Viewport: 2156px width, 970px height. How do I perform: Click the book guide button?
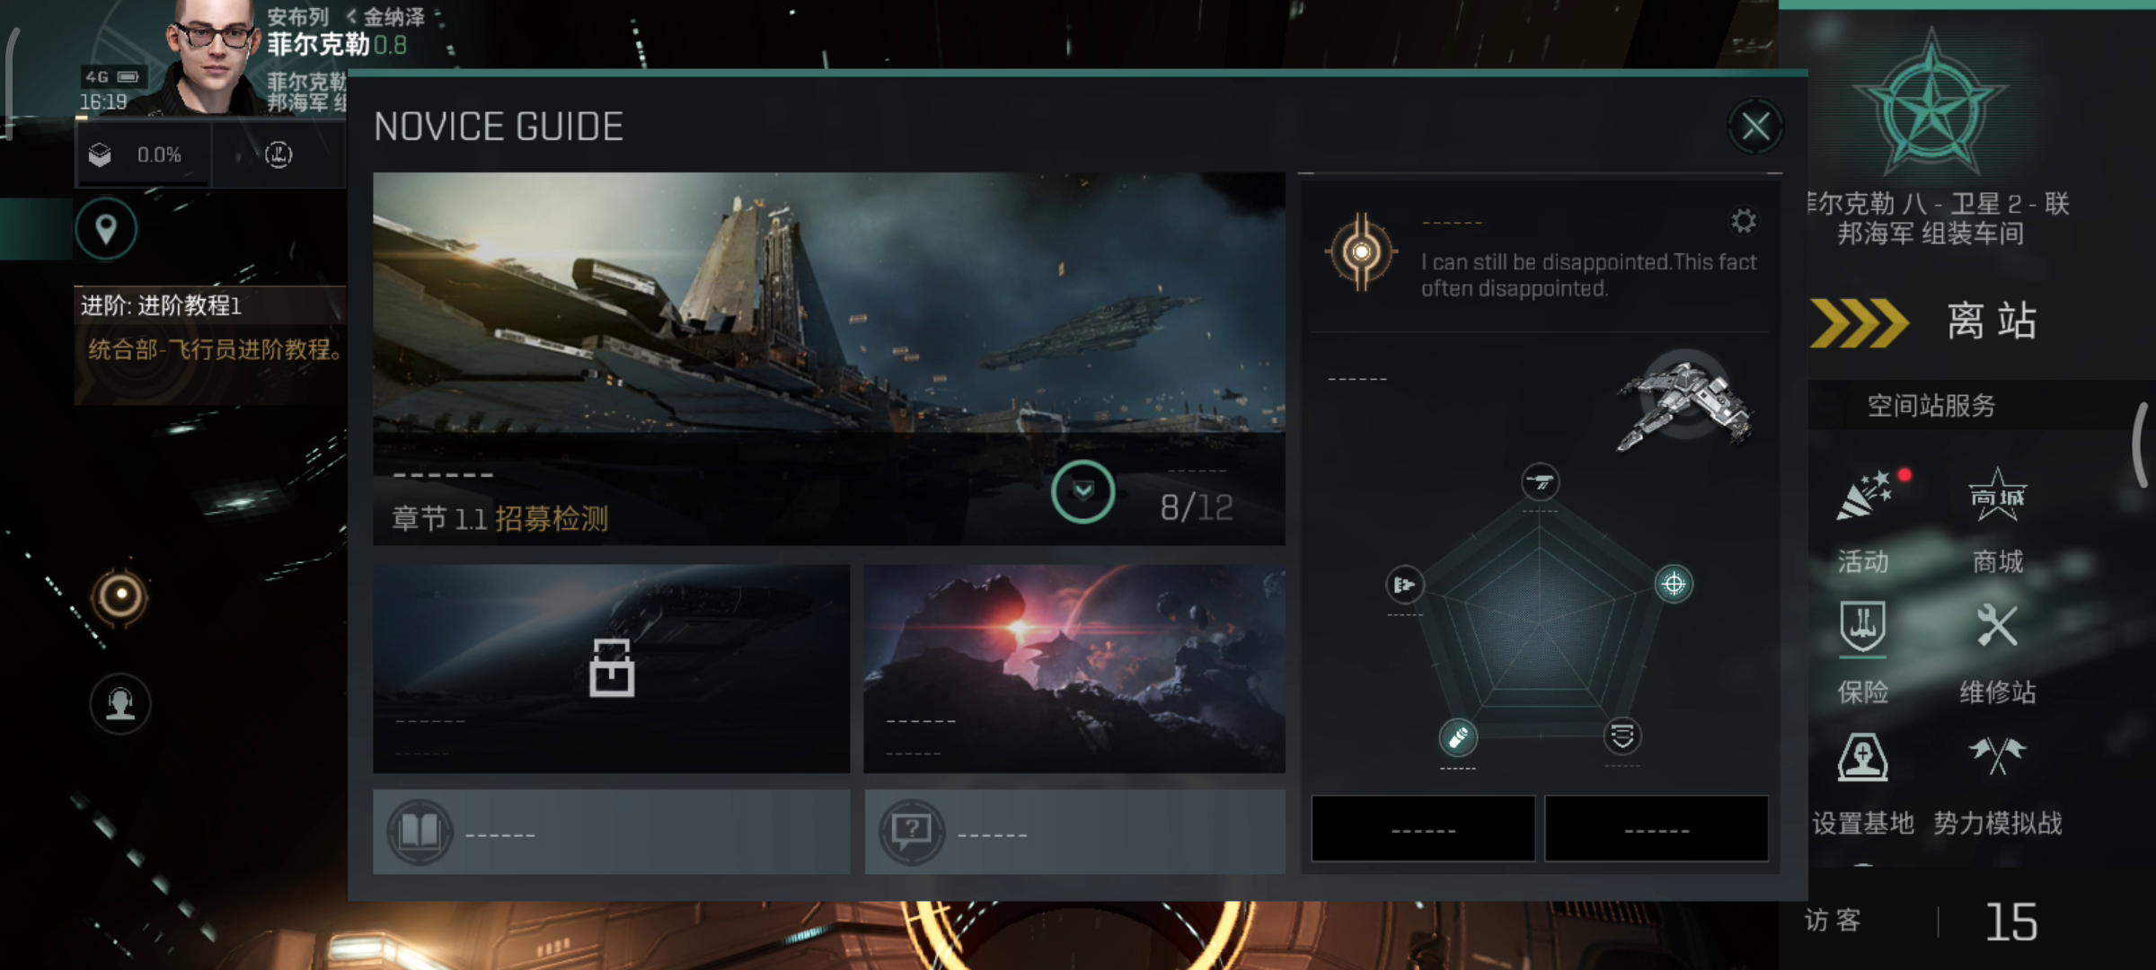point(611,832)
